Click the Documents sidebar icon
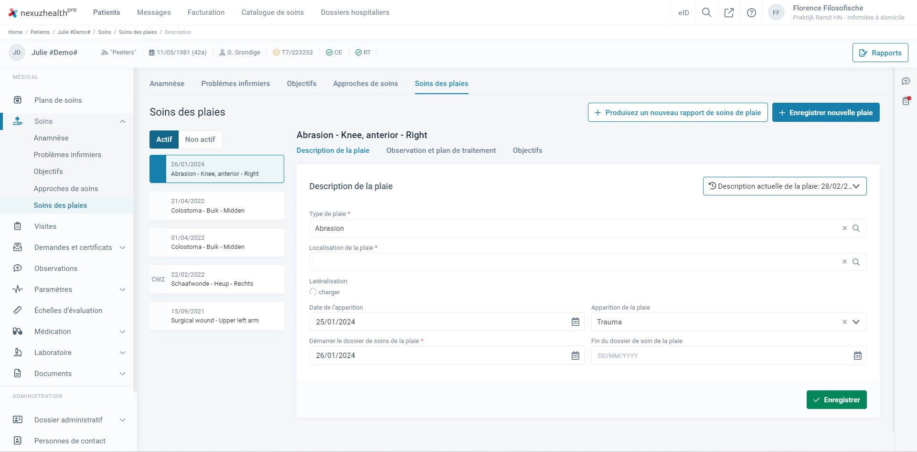The height and width of the screenshot is (452, 917). click(x=18, y=373)
